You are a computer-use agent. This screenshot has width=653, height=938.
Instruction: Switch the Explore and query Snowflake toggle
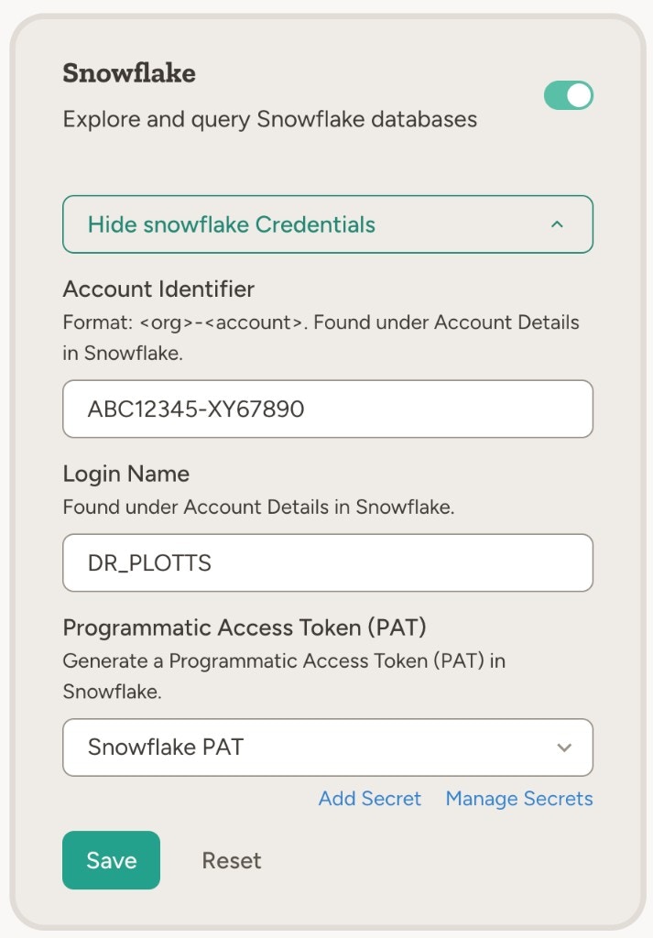tap(568, 93)
